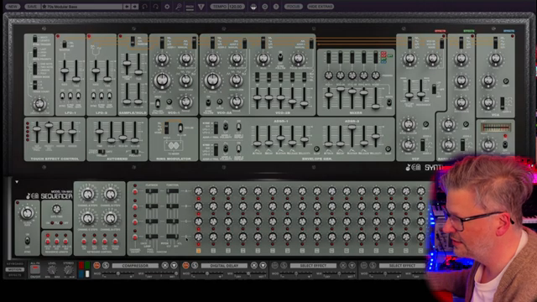The image size is (537, 302).
Task: Open the DIGITAL DELAY effect selector
Action: coord(224,265)
